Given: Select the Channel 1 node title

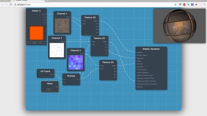Looking at the screenshot, I should 62,14.
